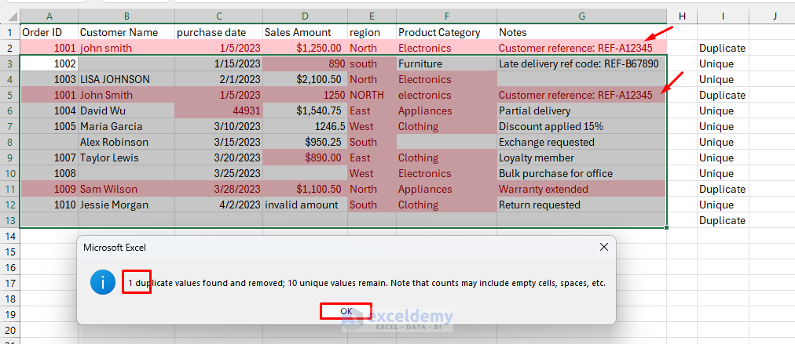Viewport: 795px width, 344px height.
Task: Close the Microsoft Excel message dialog
Action: pyautogui.click(x=603, y=248)
